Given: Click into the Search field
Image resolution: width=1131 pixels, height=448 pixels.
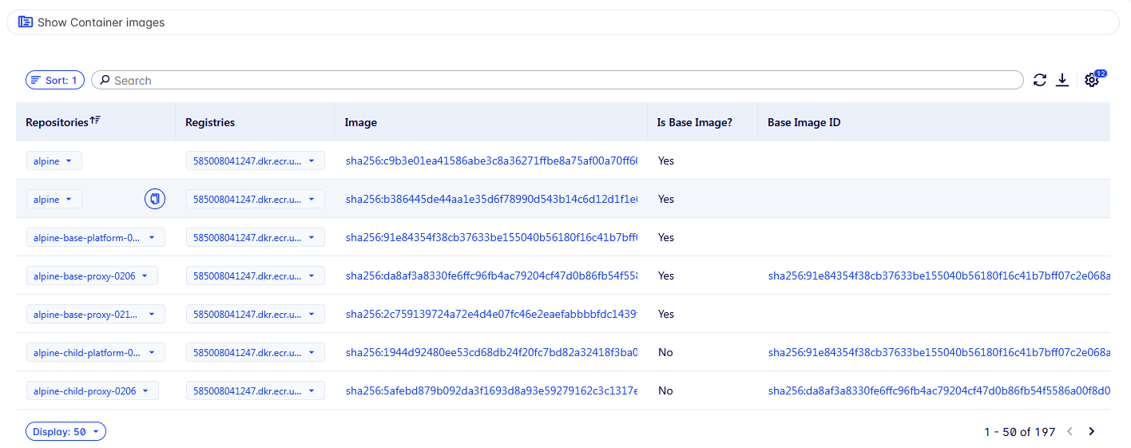Looking at the screenshot, I should click(559, 80).
